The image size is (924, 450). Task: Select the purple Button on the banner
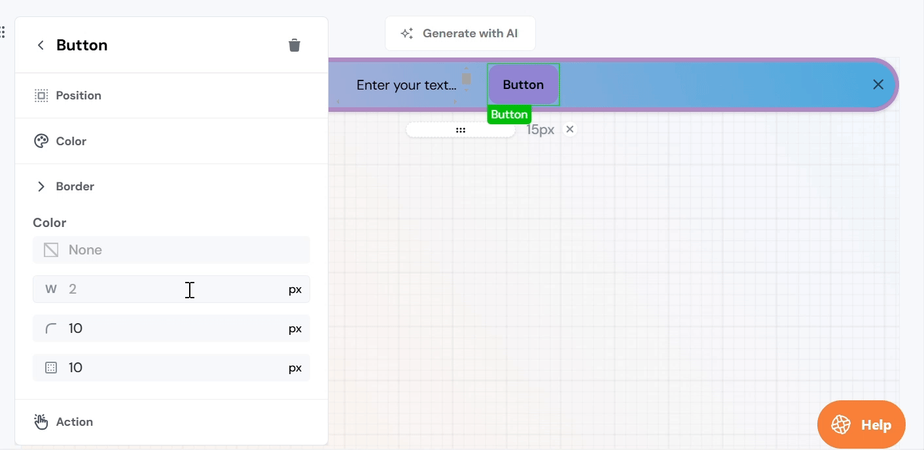(523, 84)
